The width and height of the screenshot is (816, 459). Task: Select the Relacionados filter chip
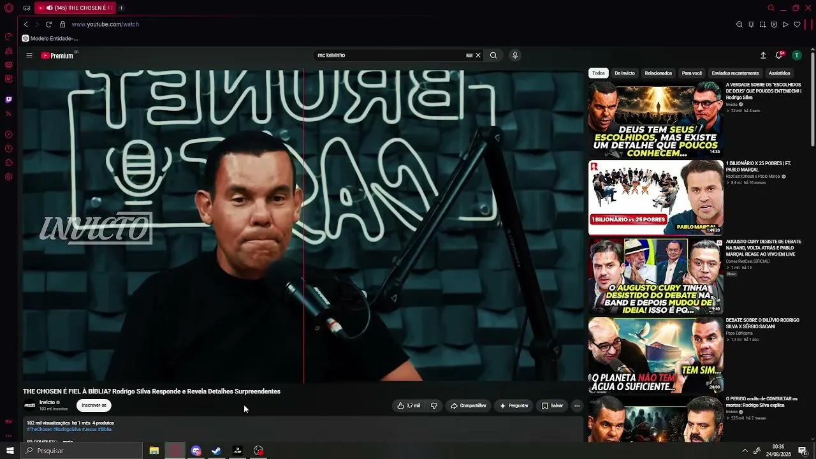(x=659, y=73)
